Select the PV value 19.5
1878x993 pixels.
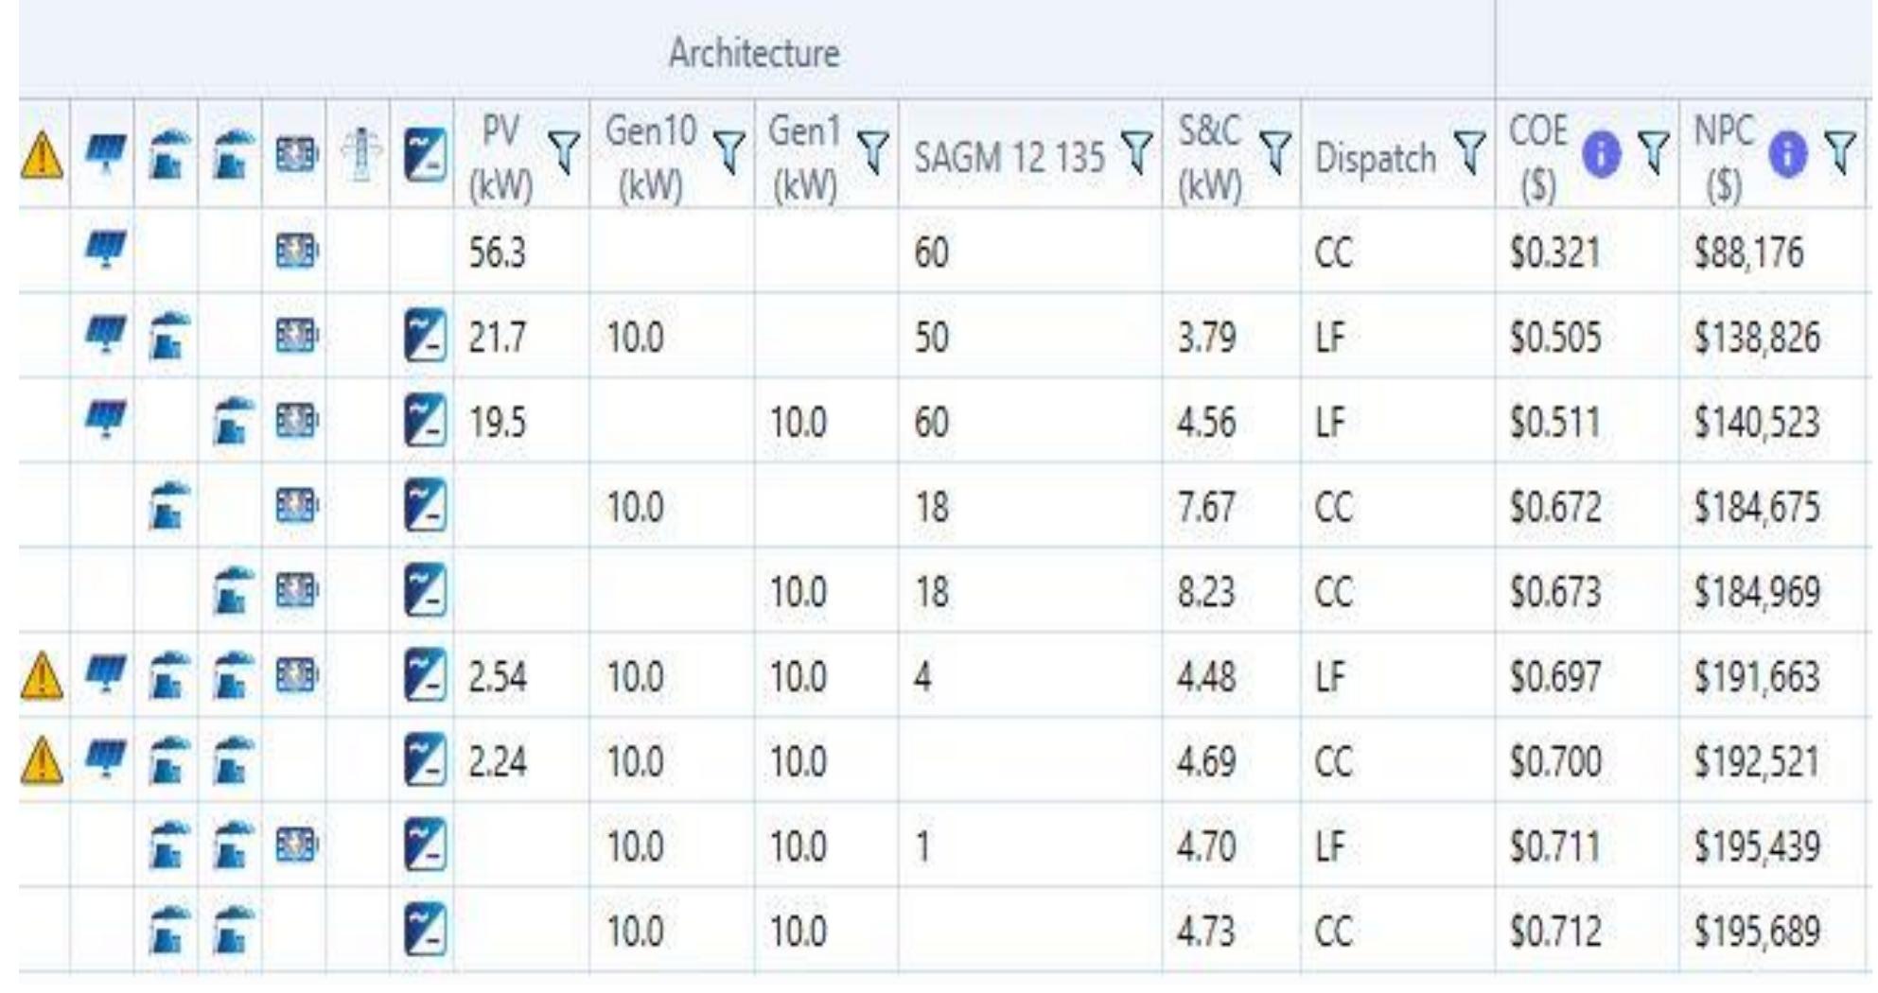point(497,422)
